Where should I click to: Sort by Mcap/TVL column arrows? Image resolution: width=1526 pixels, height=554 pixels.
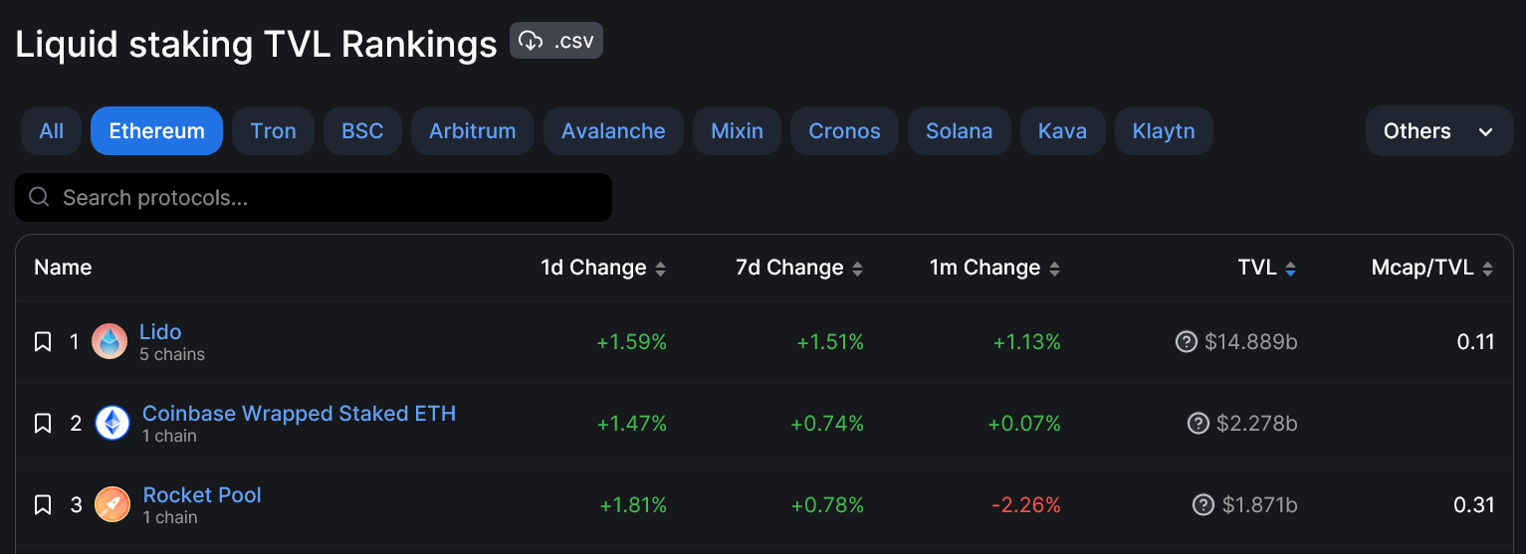[x=1487, y=269]
